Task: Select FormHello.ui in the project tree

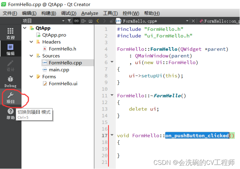Action: click(x=63, y=83)
